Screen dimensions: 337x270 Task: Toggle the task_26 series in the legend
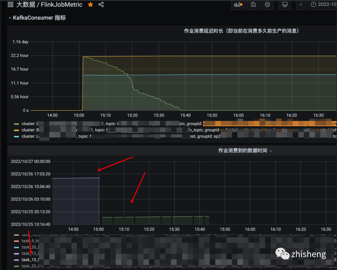pos(179,247)
